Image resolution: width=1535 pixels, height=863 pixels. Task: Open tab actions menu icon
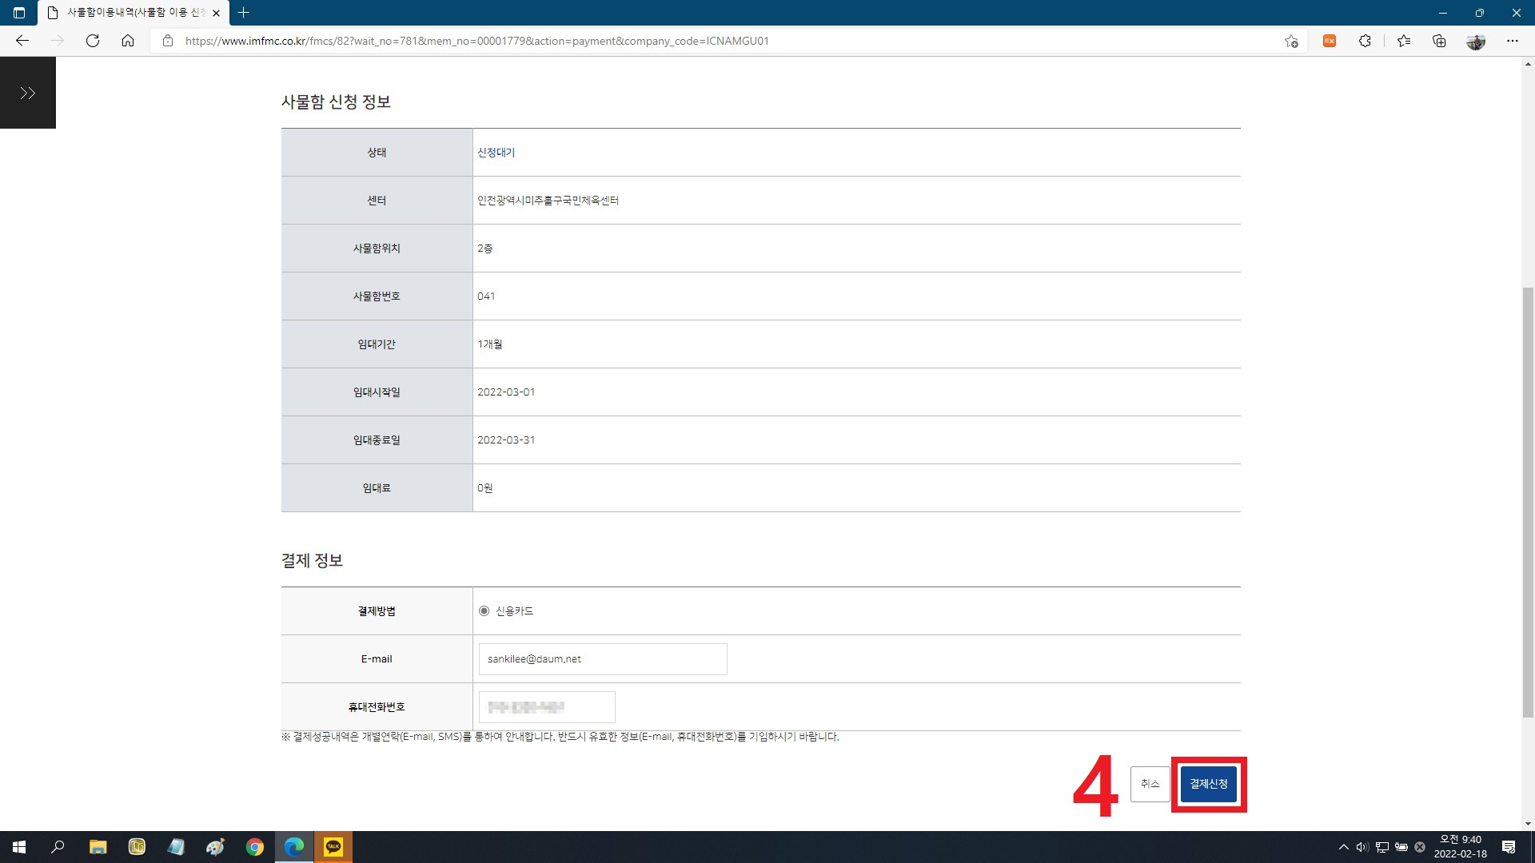19,13
